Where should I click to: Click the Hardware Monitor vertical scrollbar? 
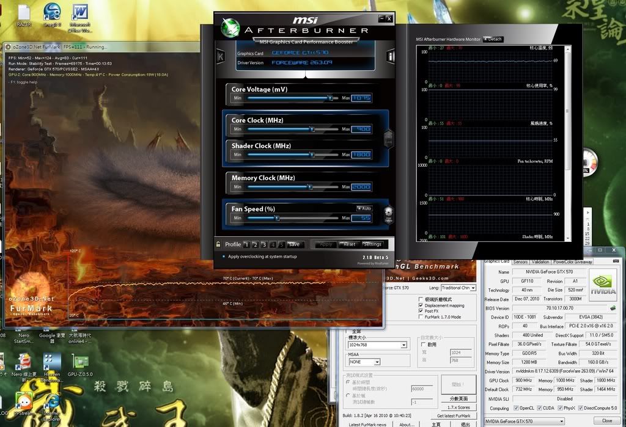[568, 144]
